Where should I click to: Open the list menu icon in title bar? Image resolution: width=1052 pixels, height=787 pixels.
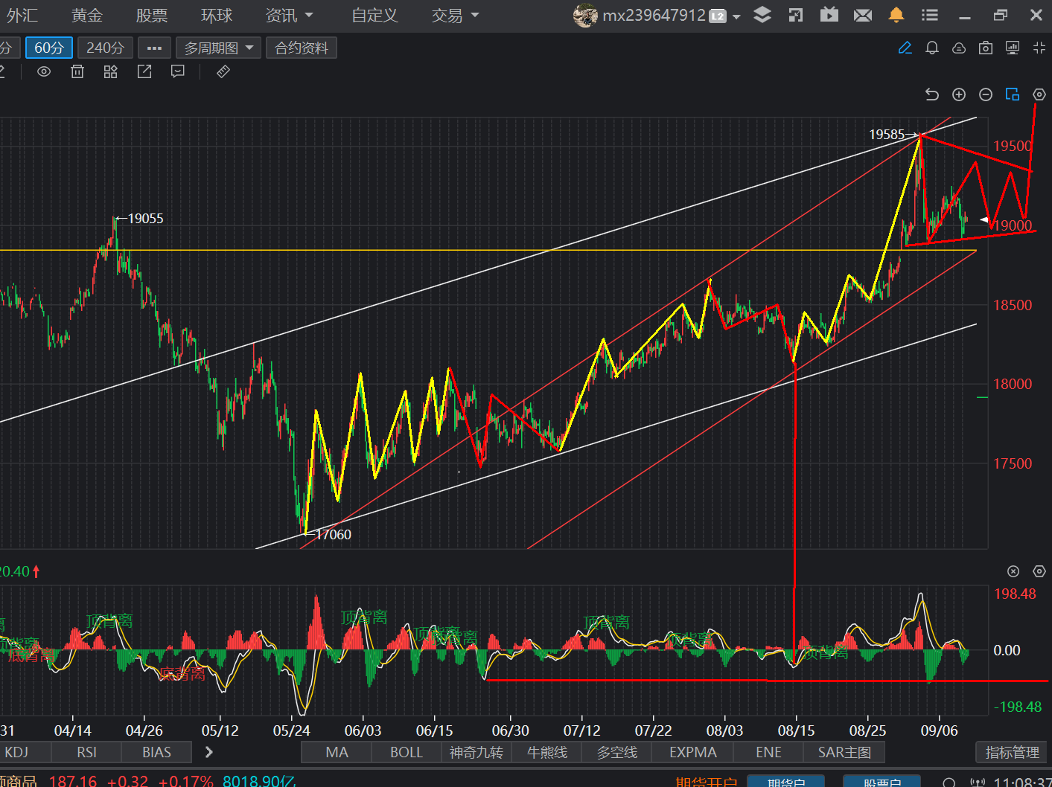coord(930,15)
